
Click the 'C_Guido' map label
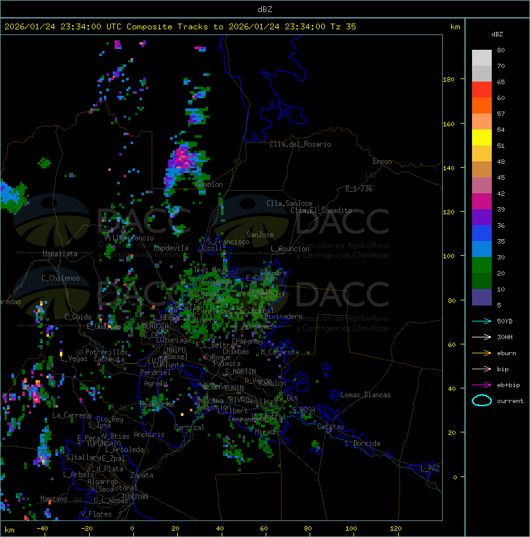click(78, 317)
